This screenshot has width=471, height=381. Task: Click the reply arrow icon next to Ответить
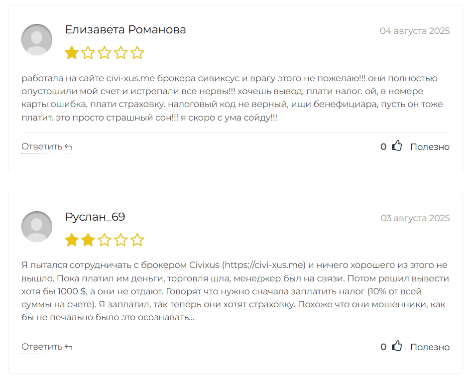coord(67,146)
